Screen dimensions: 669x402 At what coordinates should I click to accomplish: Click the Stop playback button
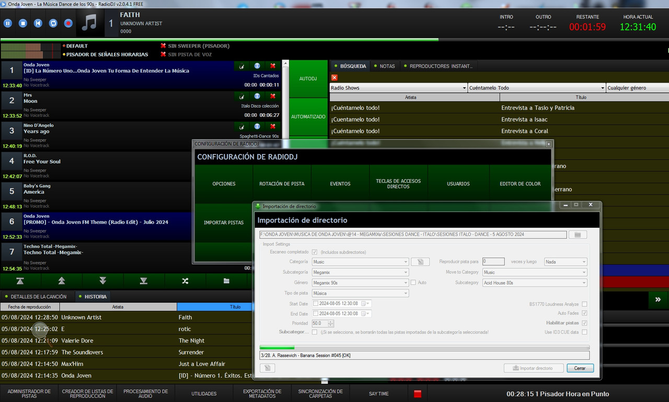tap(23, 23)
